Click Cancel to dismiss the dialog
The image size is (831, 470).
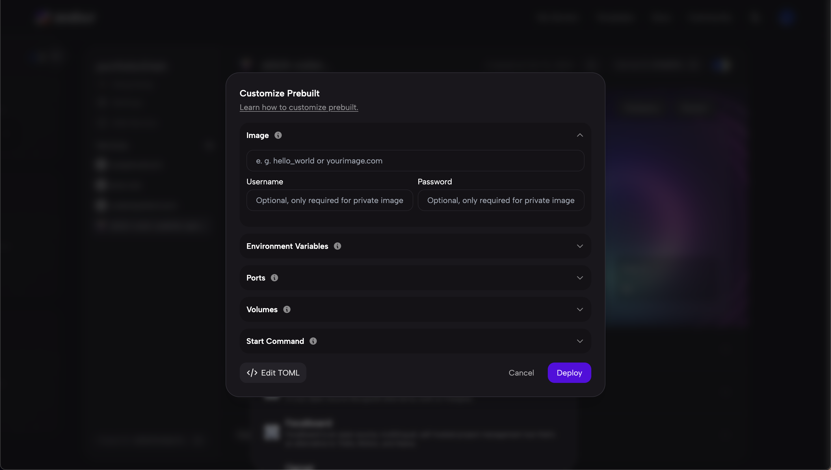pyautogui.click(x=521, y=372)
